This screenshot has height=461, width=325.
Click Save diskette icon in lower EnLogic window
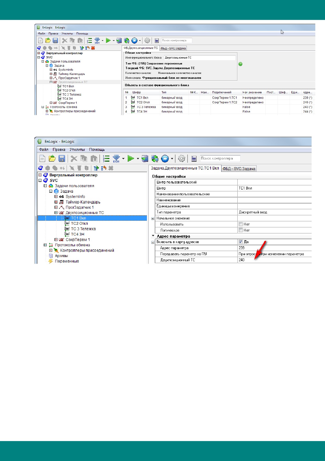pos(62,158)
